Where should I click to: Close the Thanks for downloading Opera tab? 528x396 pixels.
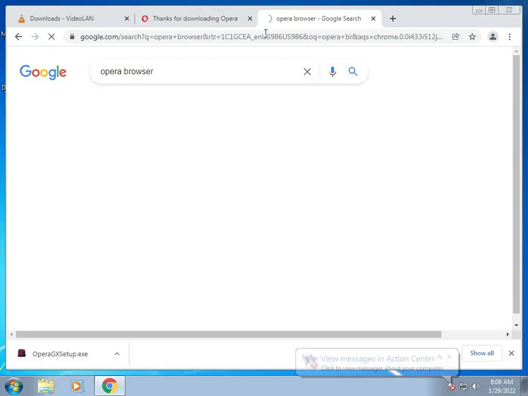point(250,19)
